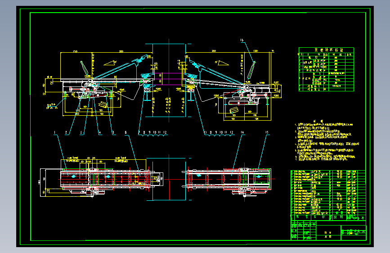Click part callout number 5

point(113,132)
